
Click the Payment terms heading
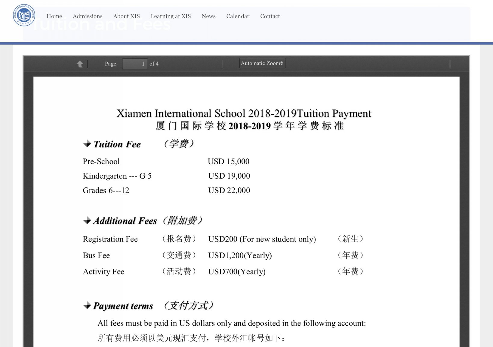123,306
